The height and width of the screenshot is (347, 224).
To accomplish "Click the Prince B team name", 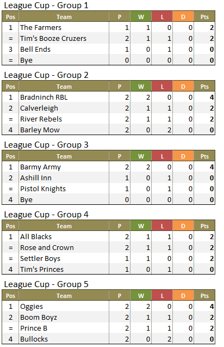I will [34, 328].
